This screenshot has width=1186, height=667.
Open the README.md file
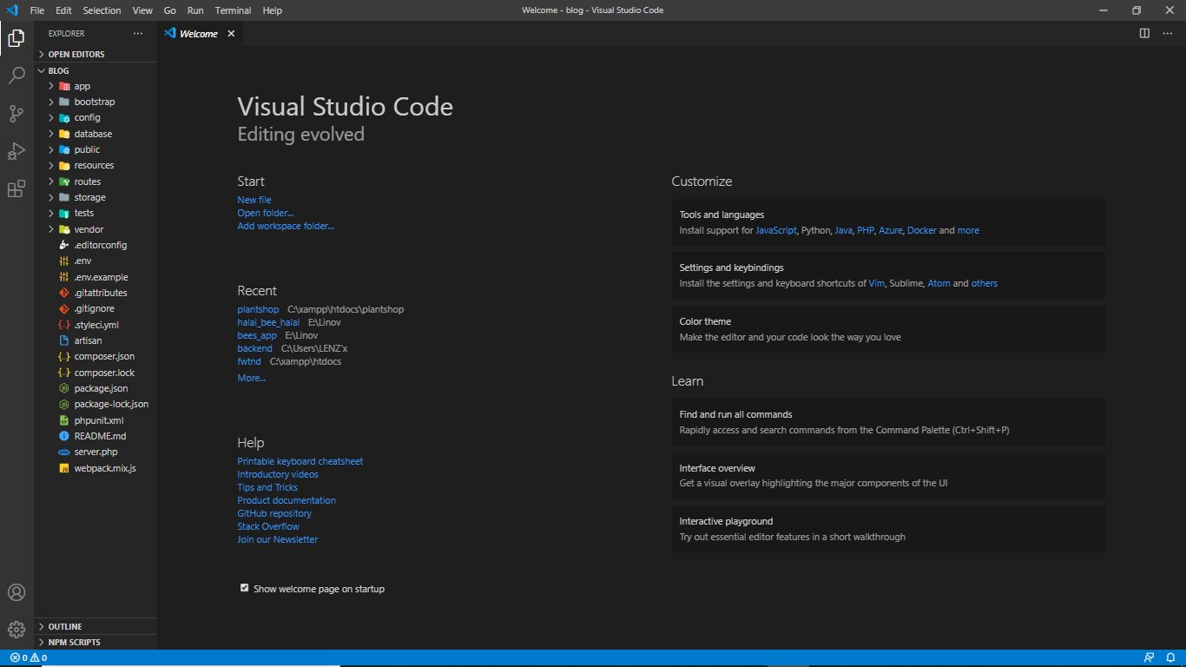(x=100, y=436)
